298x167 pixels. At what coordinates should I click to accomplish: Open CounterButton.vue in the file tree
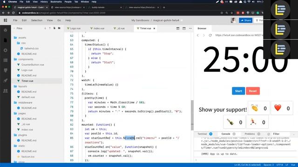30,65
